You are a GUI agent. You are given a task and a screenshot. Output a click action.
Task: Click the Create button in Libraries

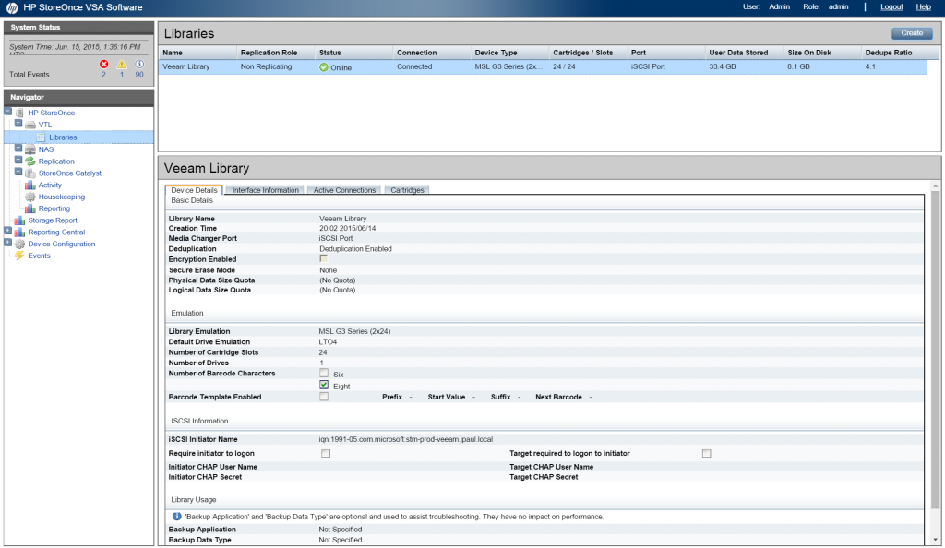click(x=912, y=33)
